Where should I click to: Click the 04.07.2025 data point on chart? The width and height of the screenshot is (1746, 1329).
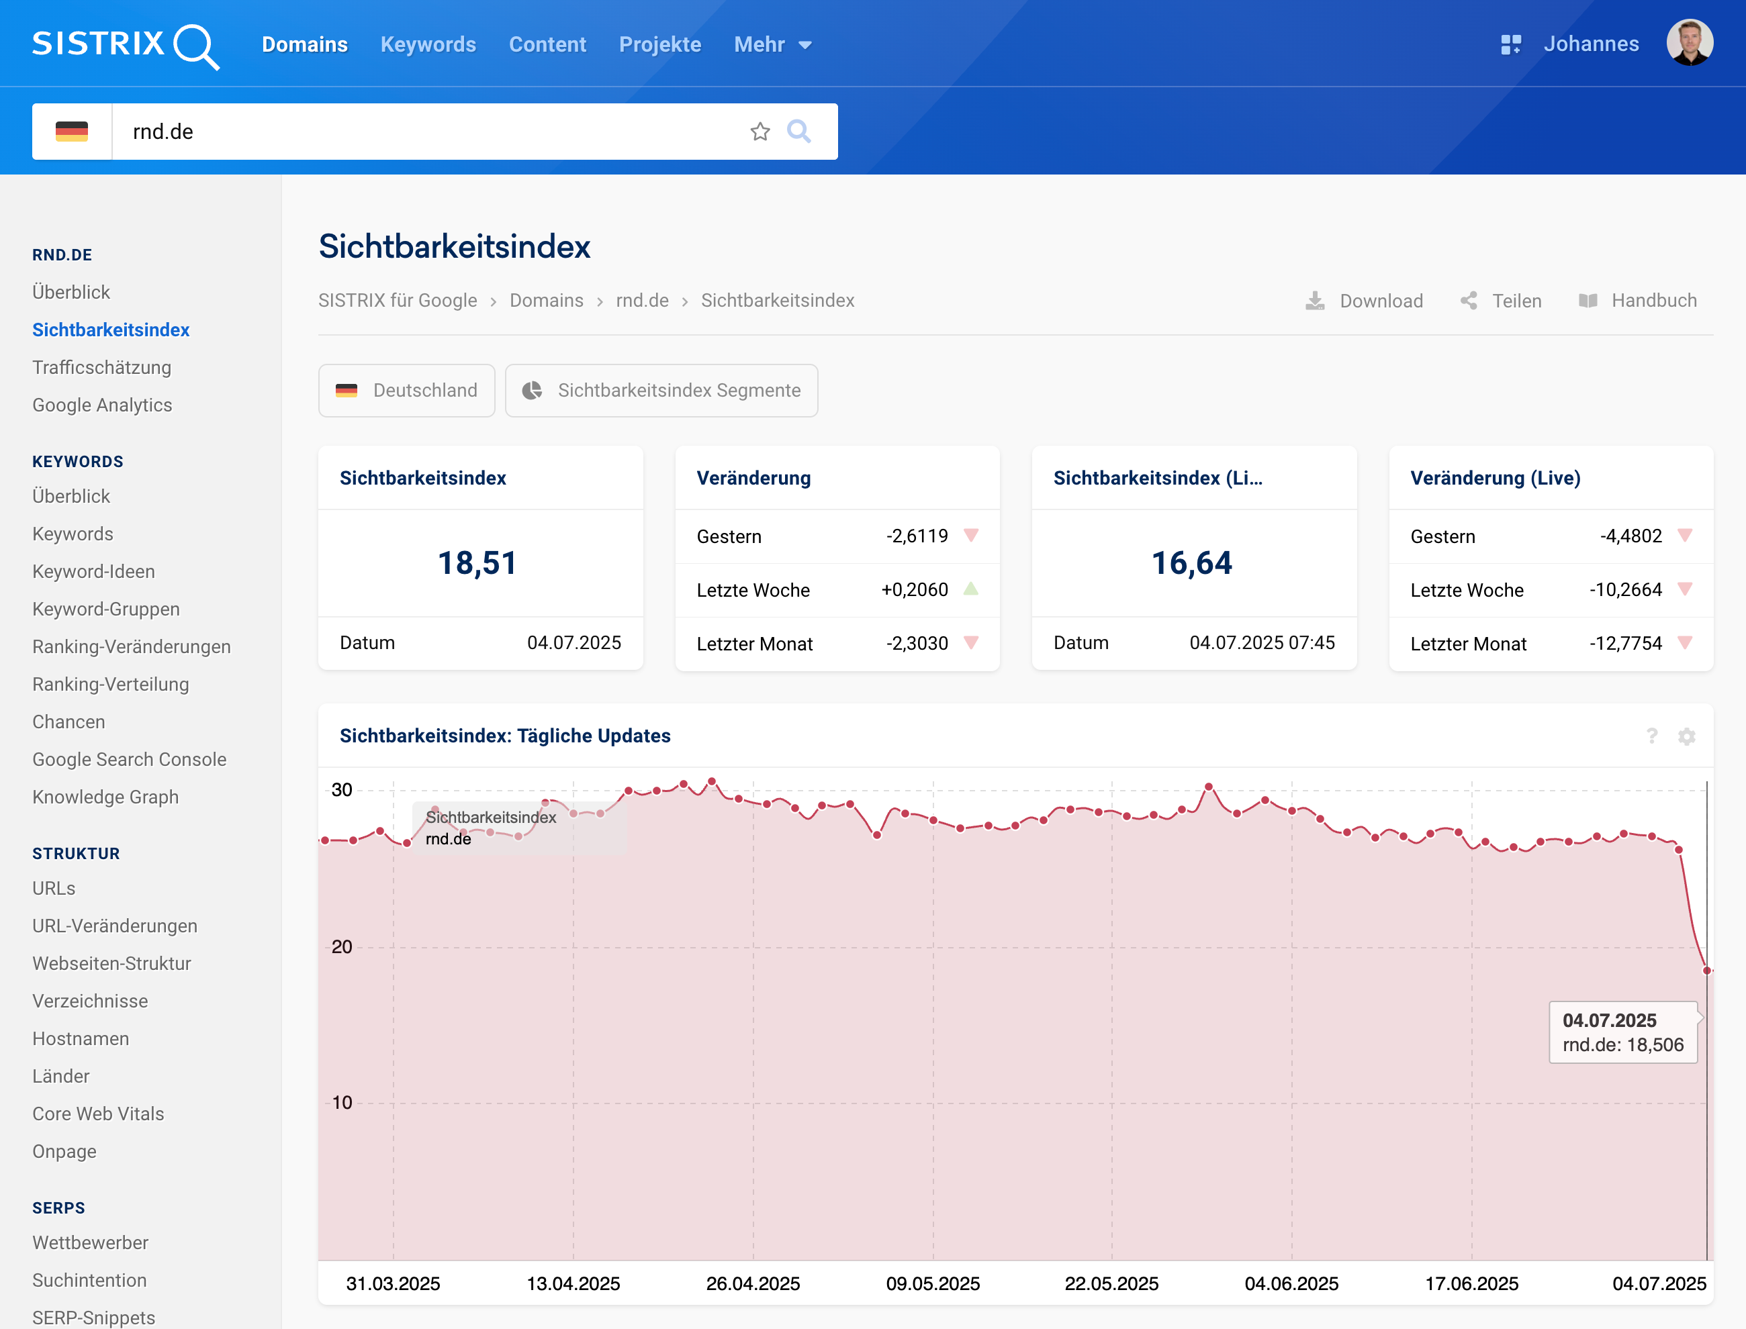[x=1706, y=970]
